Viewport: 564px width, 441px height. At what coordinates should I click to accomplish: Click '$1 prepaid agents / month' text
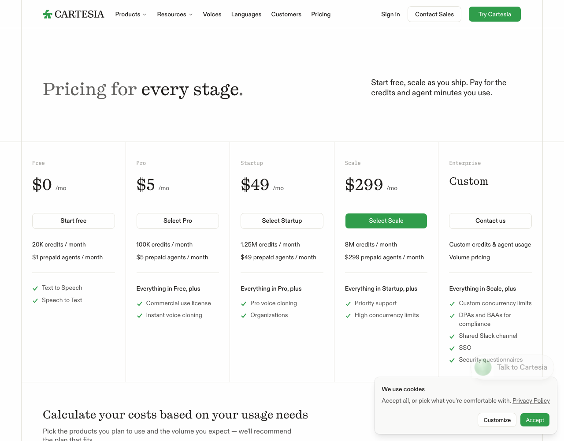tap(67, 257)
